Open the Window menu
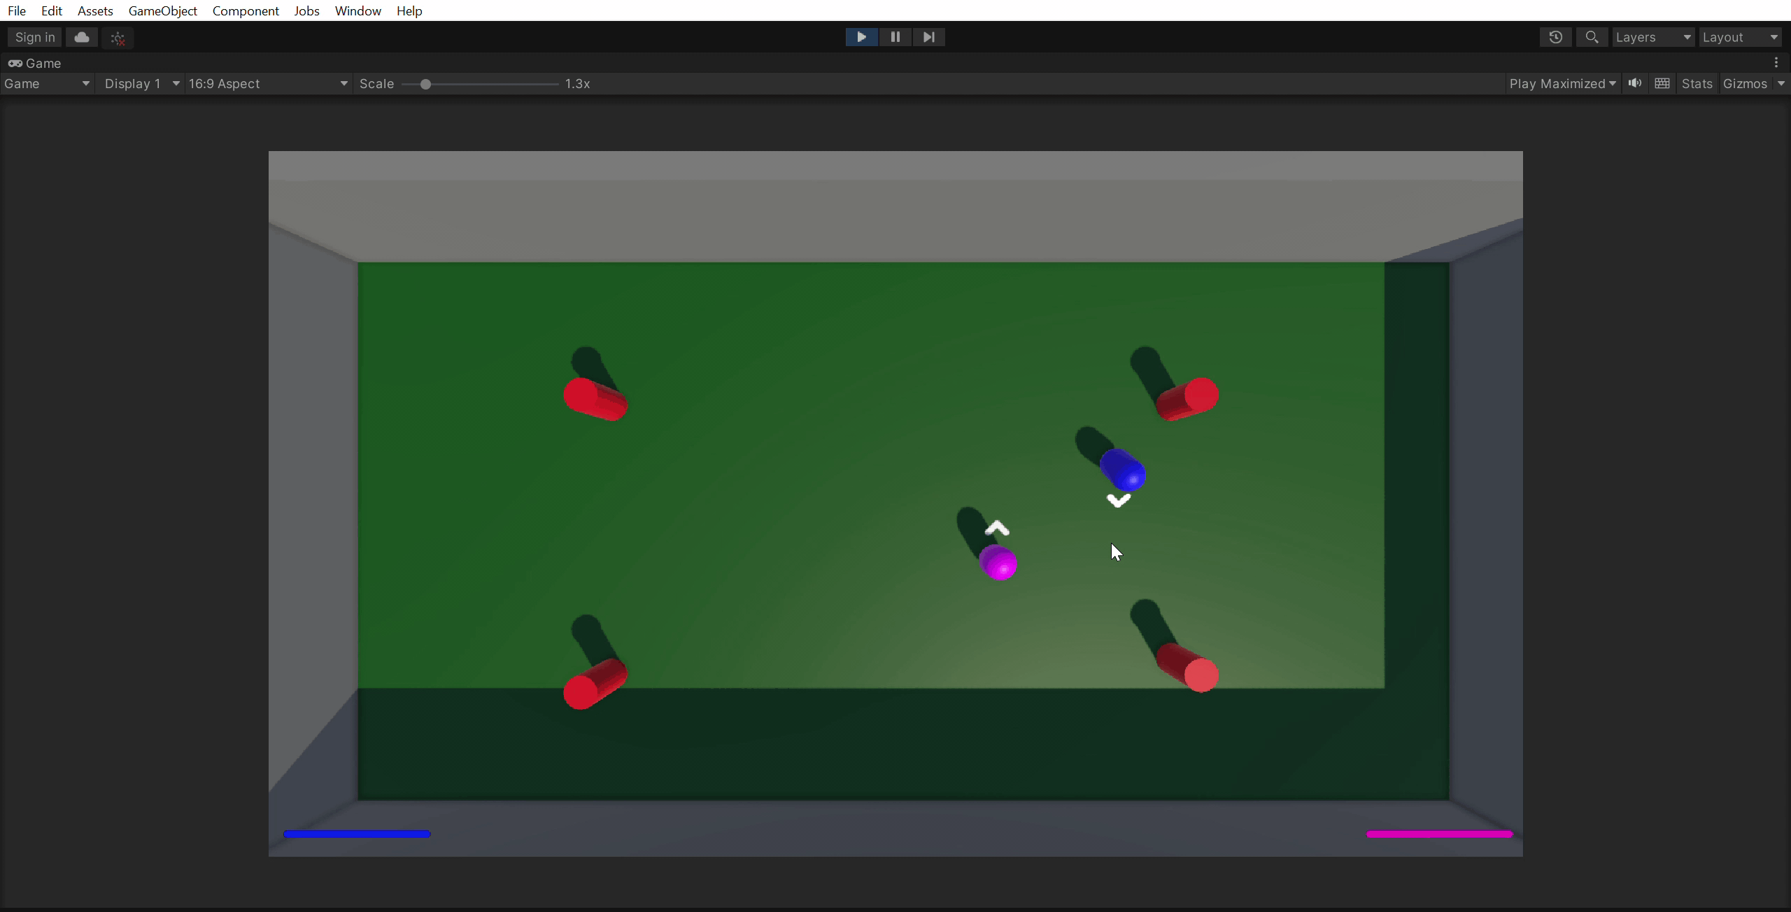 point(358,10)
